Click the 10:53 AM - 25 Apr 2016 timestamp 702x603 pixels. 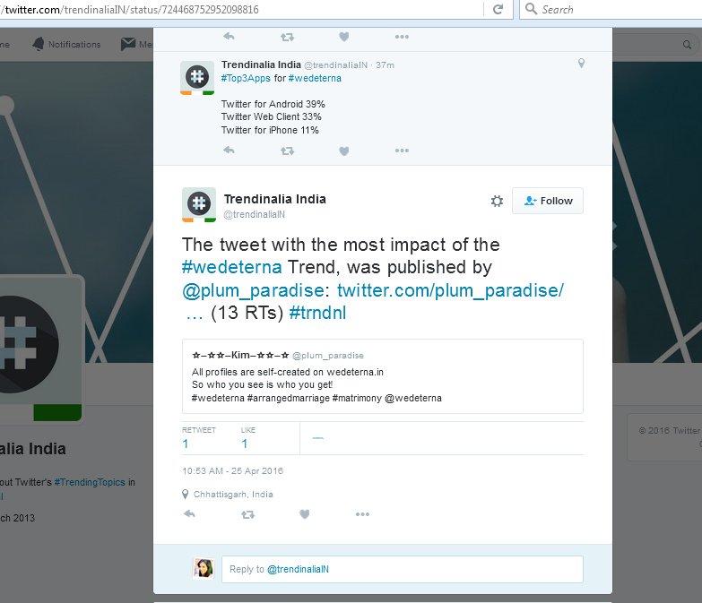pos(232,470)
